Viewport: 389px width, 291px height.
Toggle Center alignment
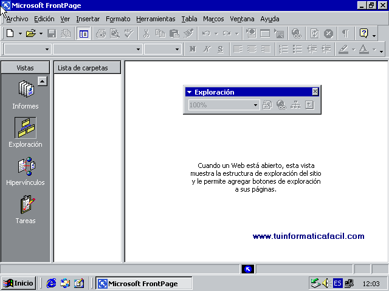[252, 49]
